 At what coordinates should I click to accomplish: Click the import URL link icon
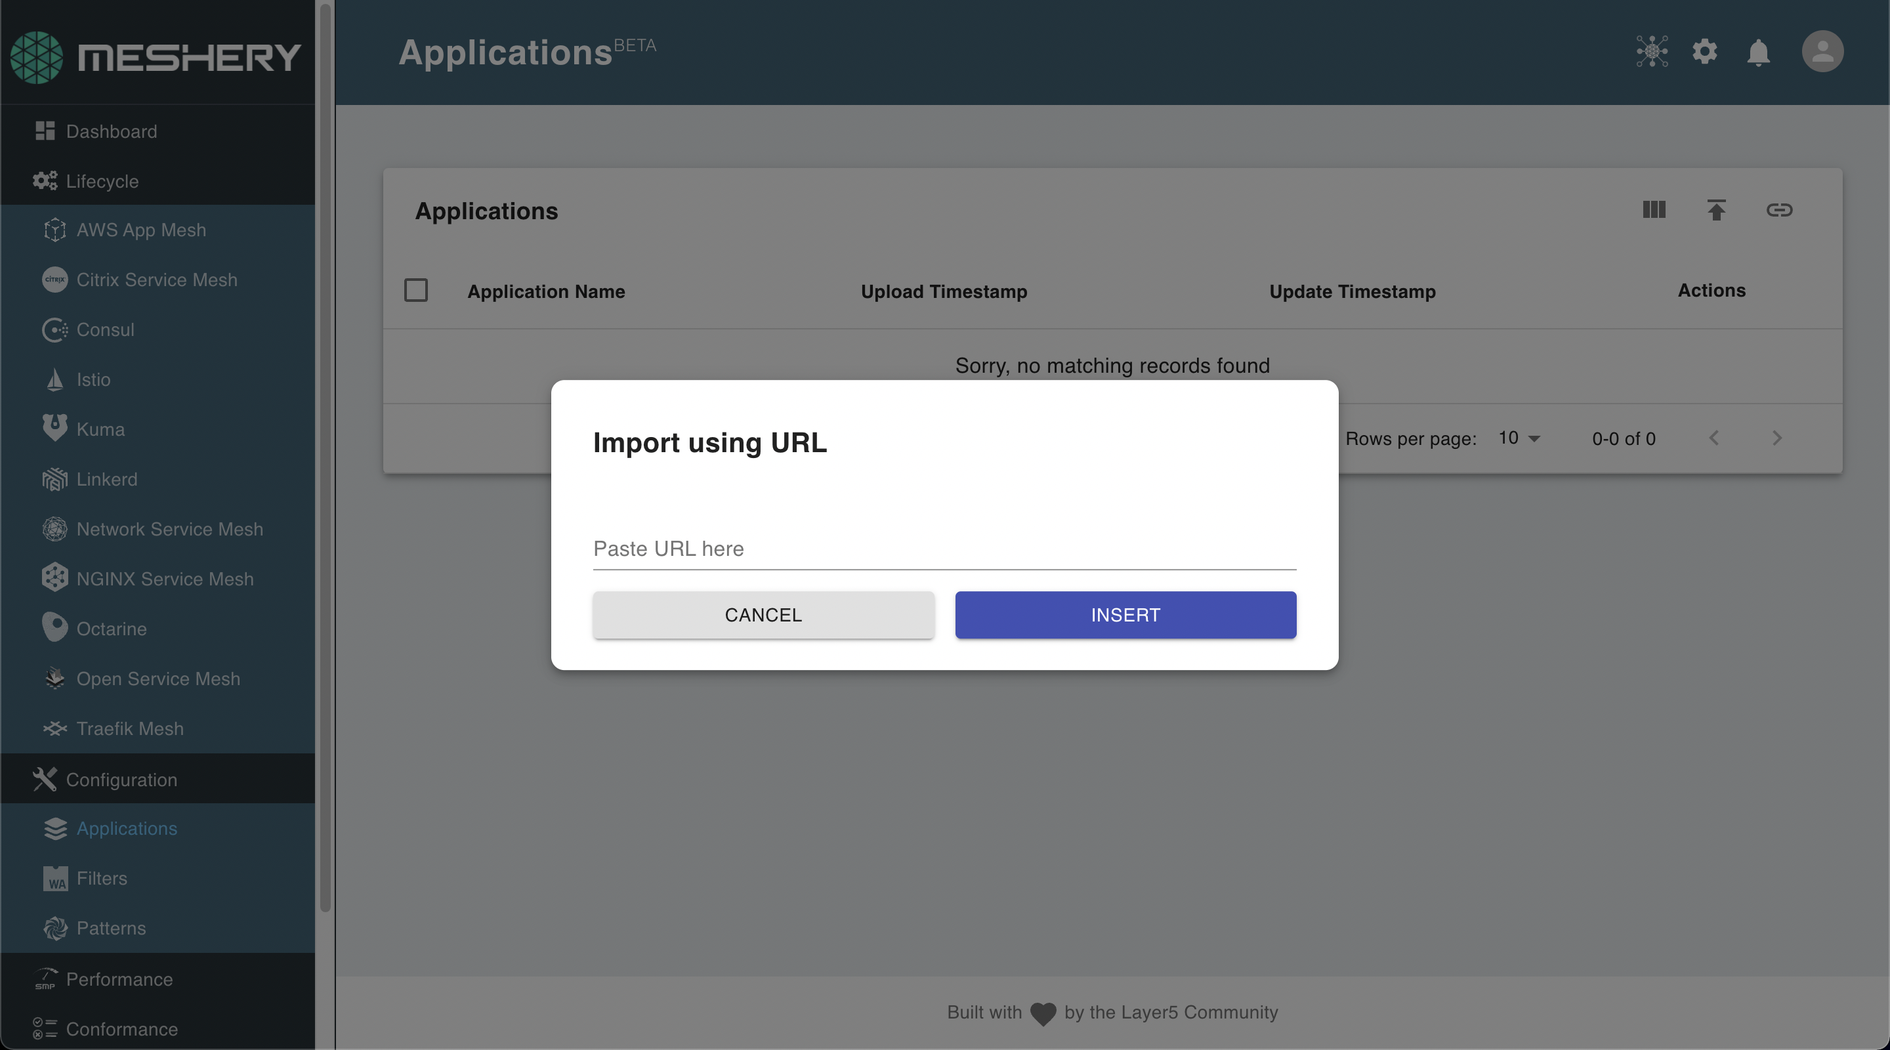(x=1778, y=210)
